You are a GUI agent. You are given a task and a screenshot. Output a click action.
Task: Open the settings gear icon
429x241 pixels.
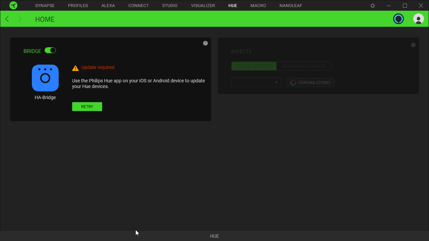(x=373, y=6)
